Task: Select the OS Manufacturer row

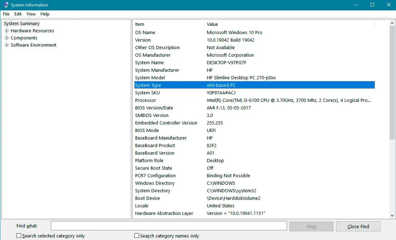Action: point(254,55)
